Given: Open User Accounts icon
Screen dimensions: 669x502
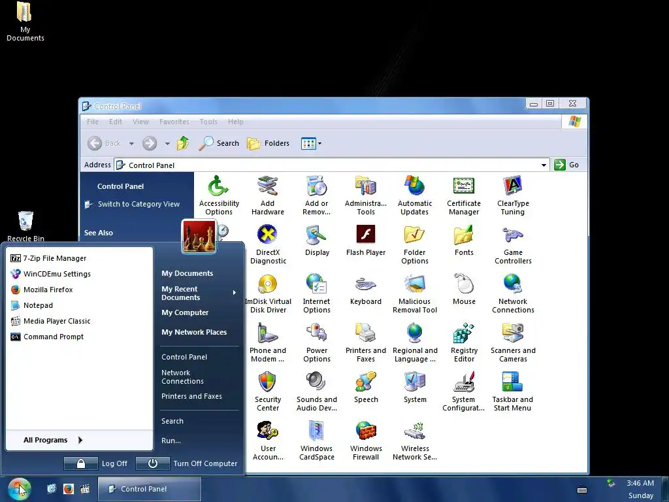Looking at the screenshot, I should (x=267, y=441).
